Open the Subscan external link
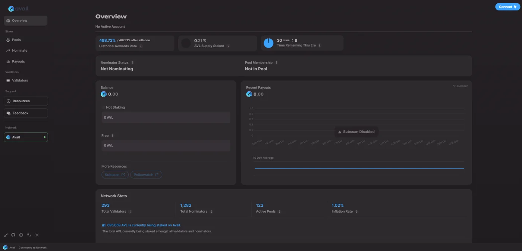The height and width of the screenshot is (251, 522). pyautogui.click(x=115, y=175)
